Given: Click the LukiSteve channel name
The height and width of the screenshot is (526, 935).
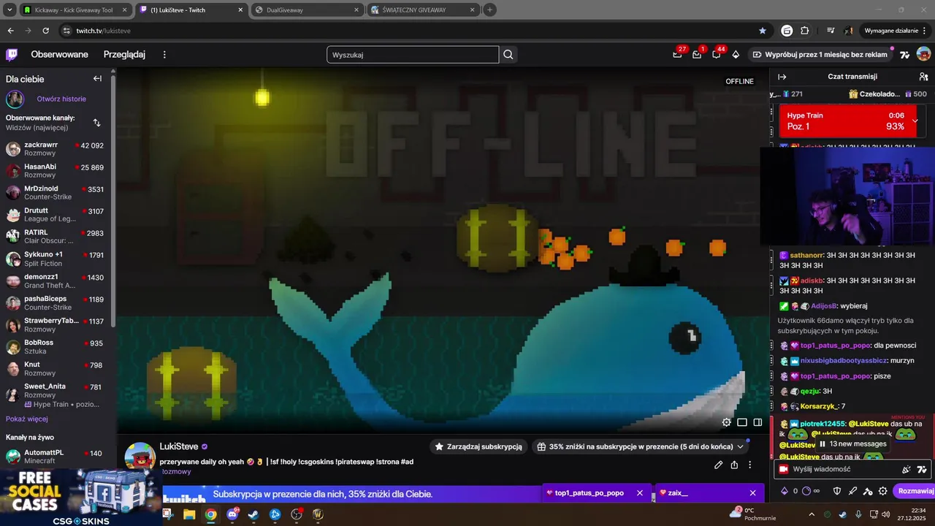Looking at the screenshot, I should (179, 446).
